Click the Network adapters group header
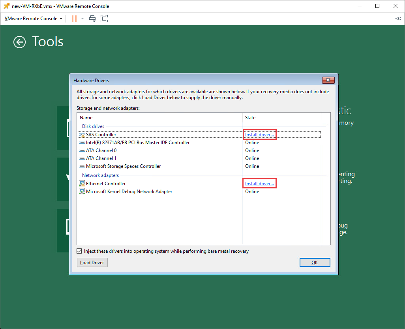Screen dimensions: 405x329 pyautogui.click(x=101, y=175)
